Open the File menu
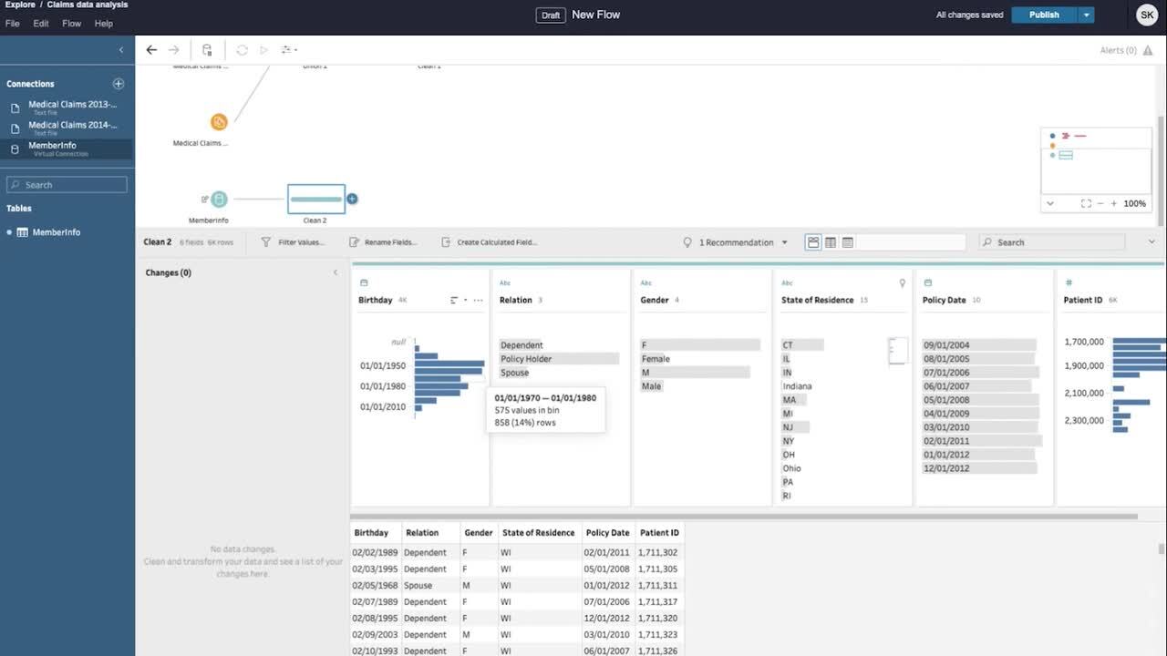The width and height of the screenshot is (1167, 656). click(x=13, y=24)
